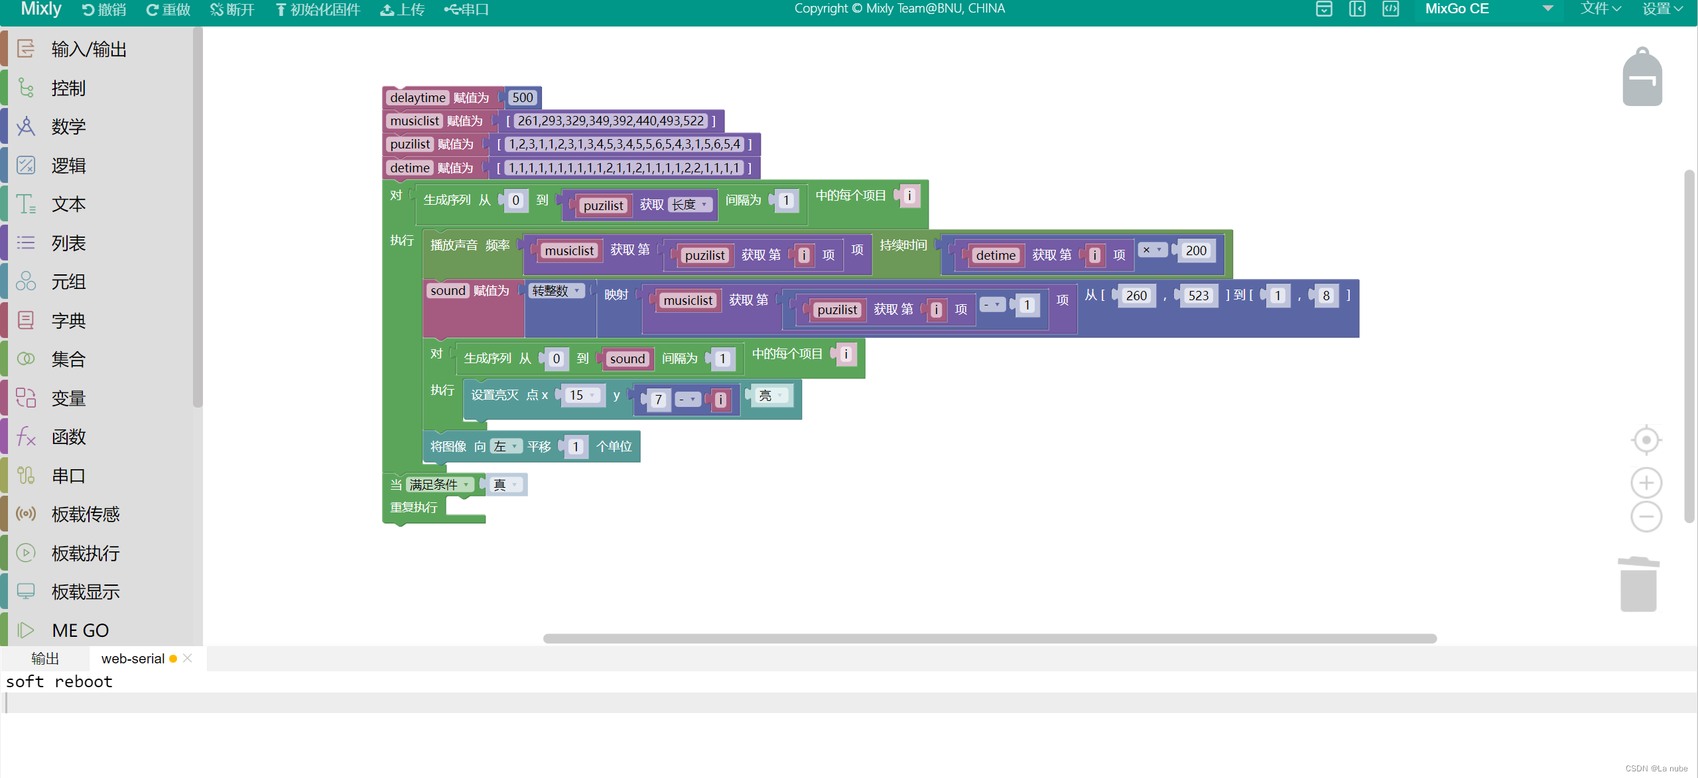
Task: Open the 文件 menu
Action: point(1600,9)
